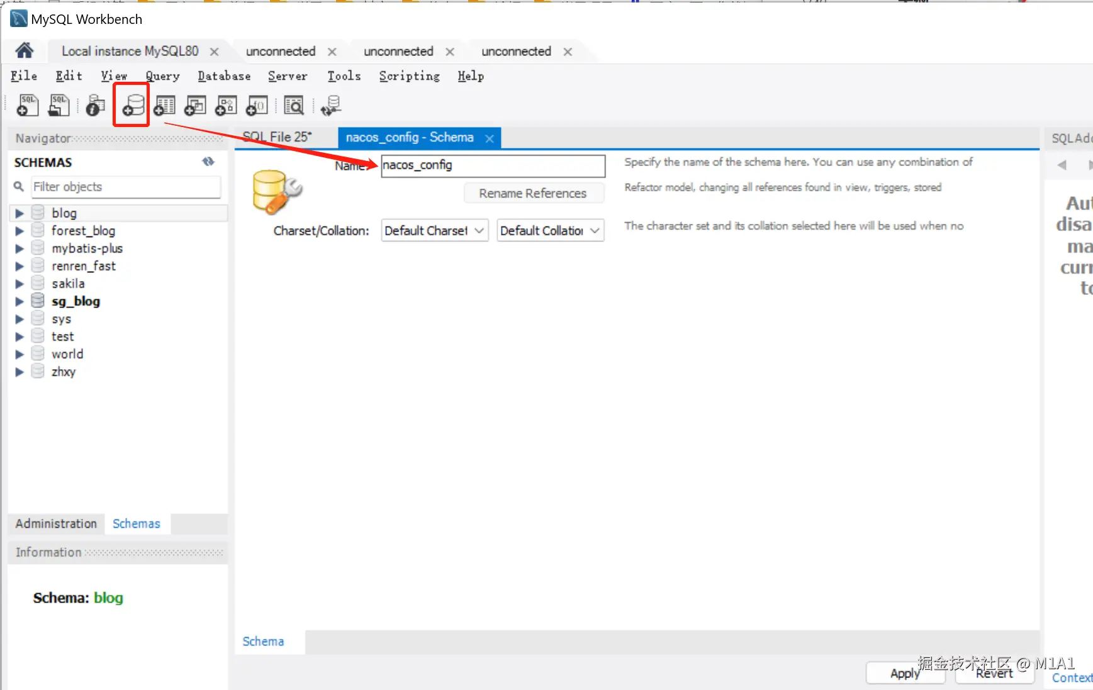
Task: Click the database icon beside sg_blog
Action: click(38, 301)
